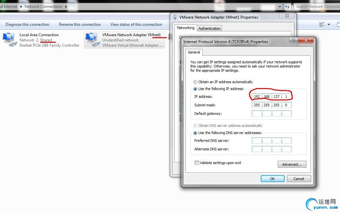Expand the arrow after Network Connections breadcrumb
The image size is (340, 213).
tap(66, 7)
